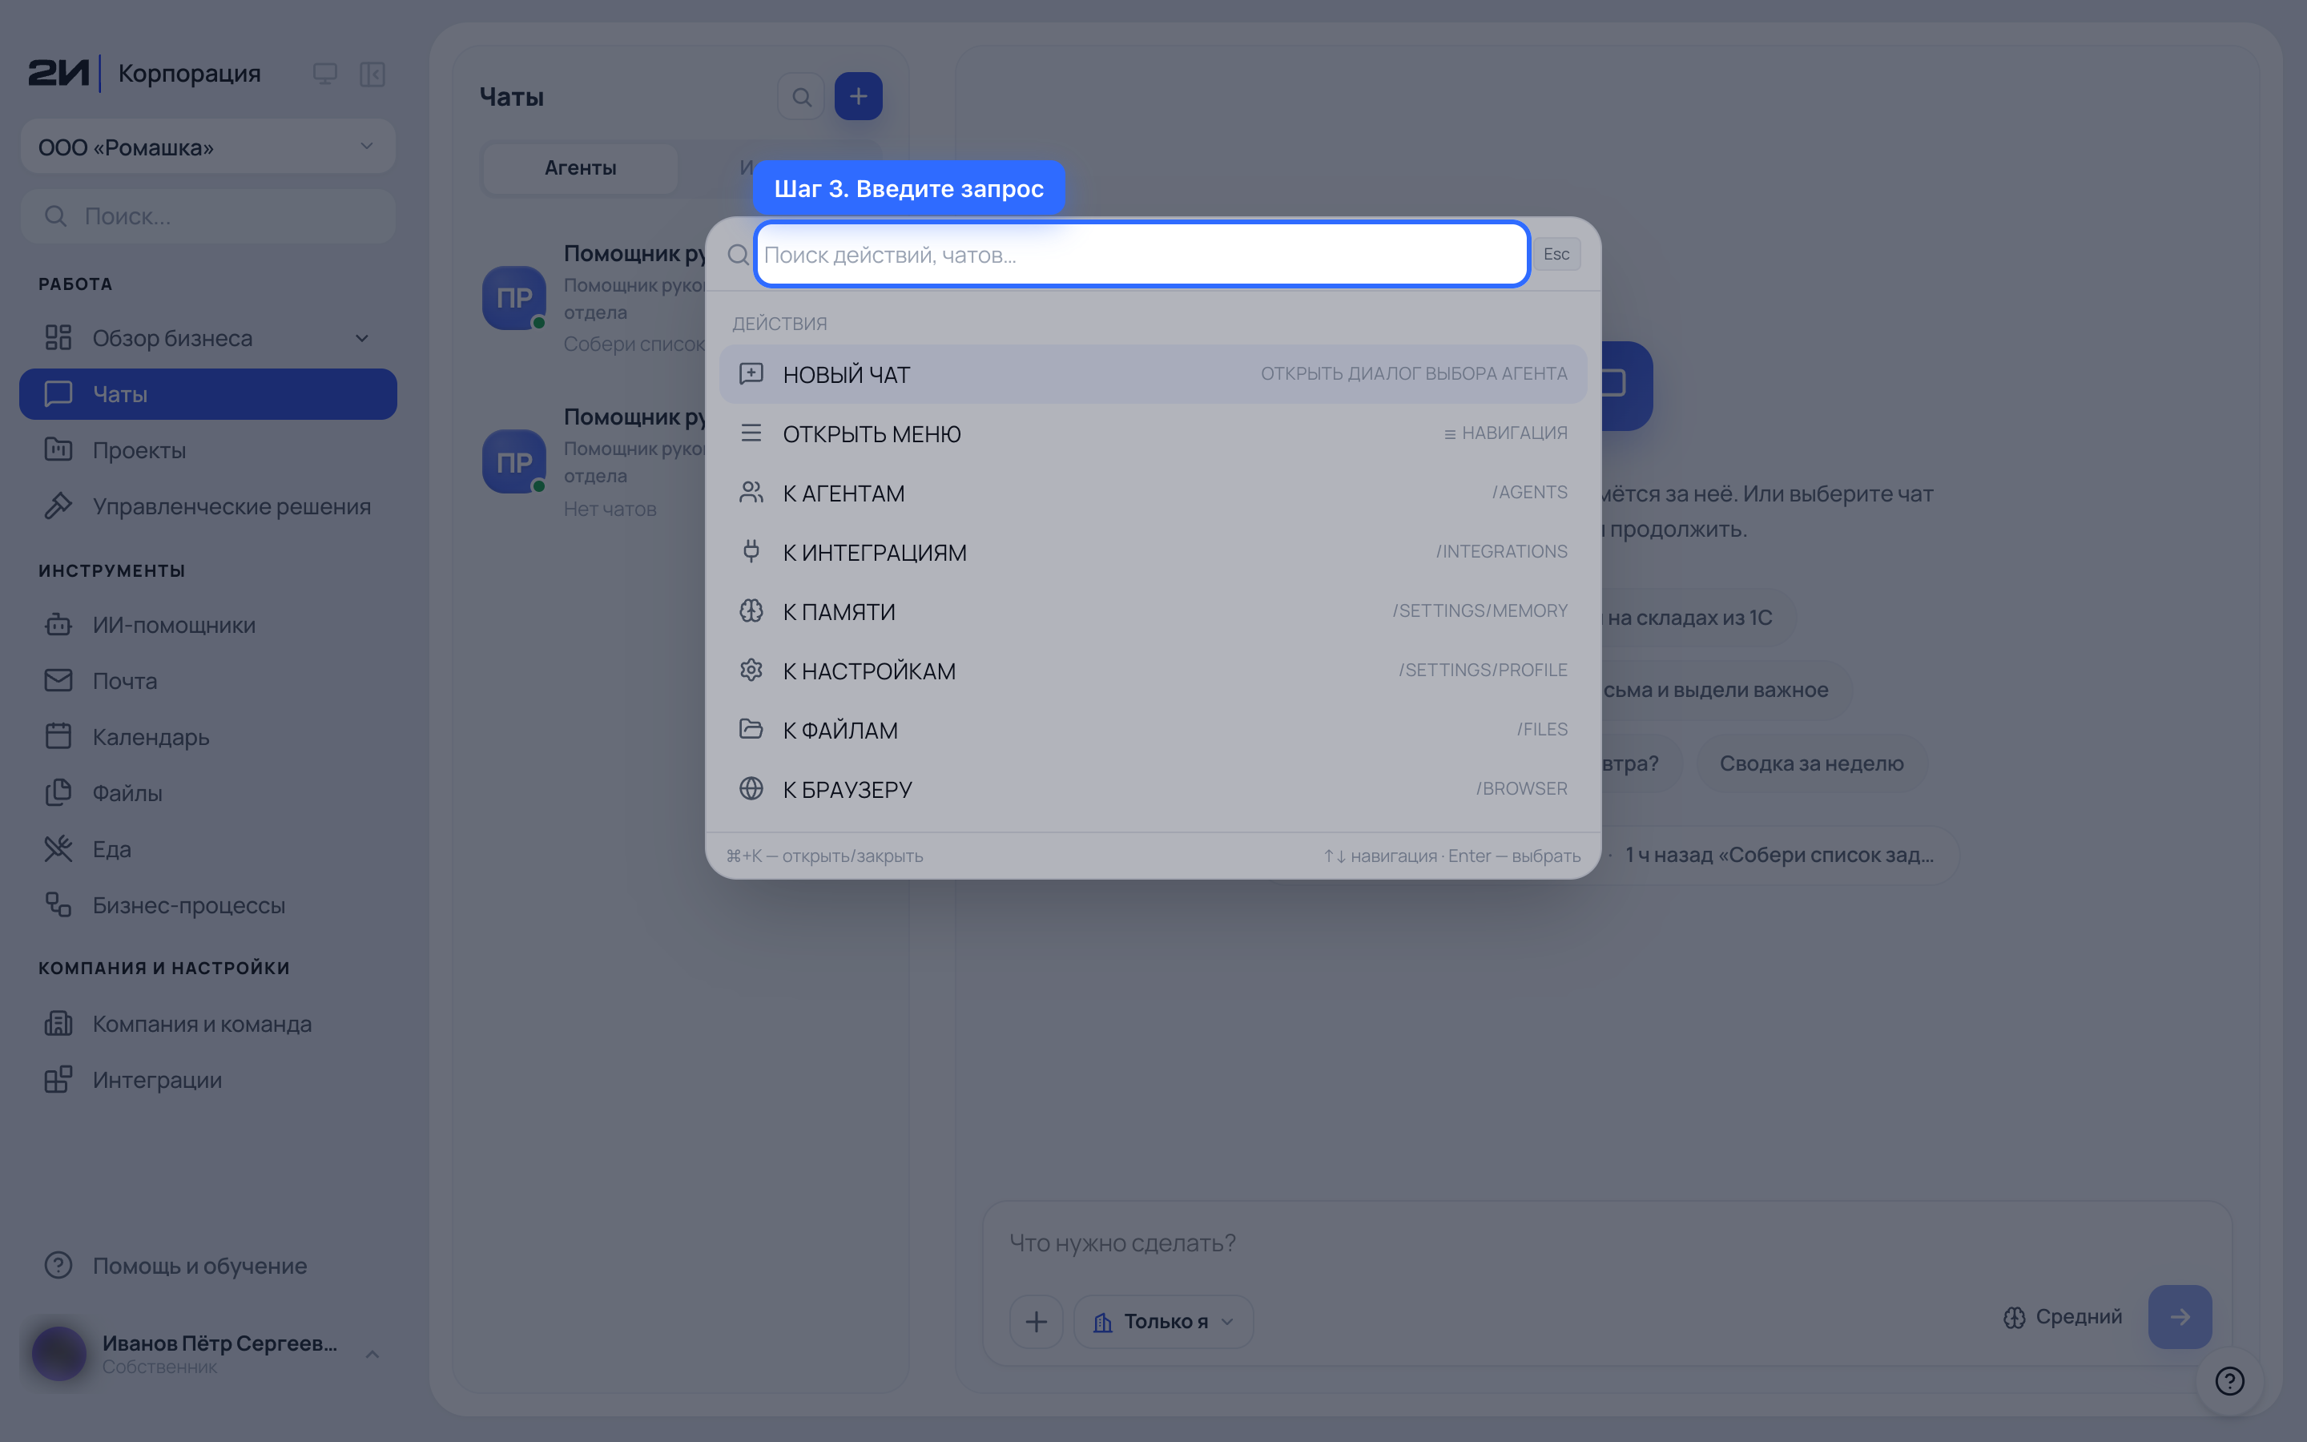Choose «Открыть меню» in the palette
The width and height of the screenshot is (2307, 1442).
[1153, 433]
